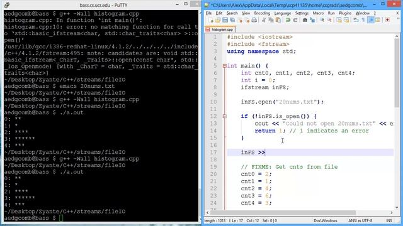
Task: Cut selection with the scissors icon
Action: point(263,20)
